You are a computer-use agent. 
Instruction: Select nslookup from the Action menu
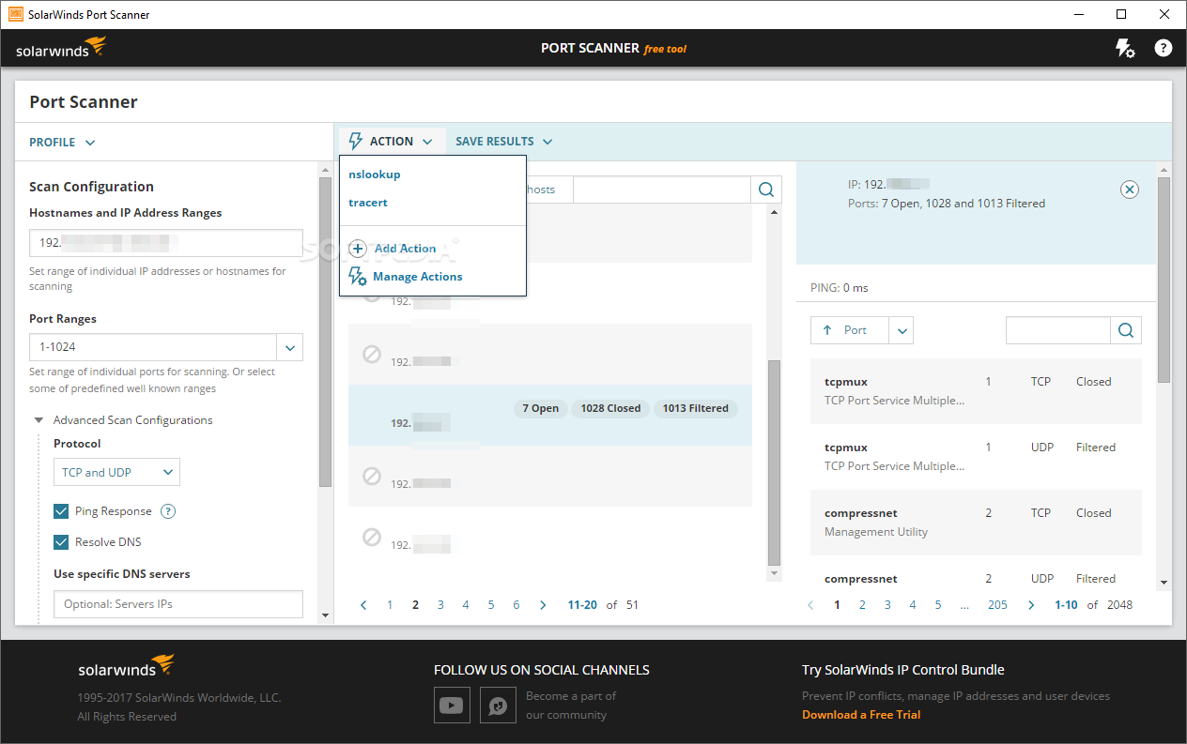click(x=375, y=175)
